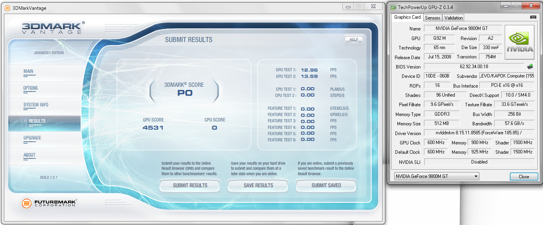The width and height of the screenshot is (543, 225).
Task: Switch to the Graphics Card tab
Action: (407, 17)
